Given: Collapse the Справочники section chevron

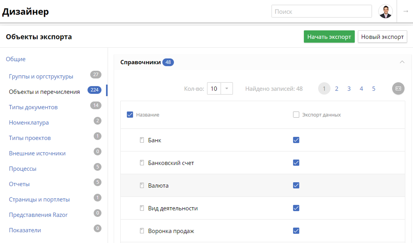Looking at the screenshot, I should point(402,62).
